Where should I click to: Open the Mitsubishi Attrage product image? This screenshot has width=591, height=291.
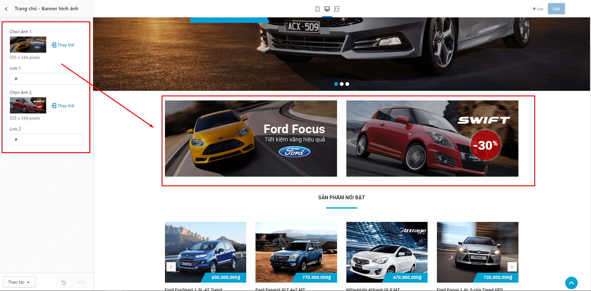(x=387, y=252)
